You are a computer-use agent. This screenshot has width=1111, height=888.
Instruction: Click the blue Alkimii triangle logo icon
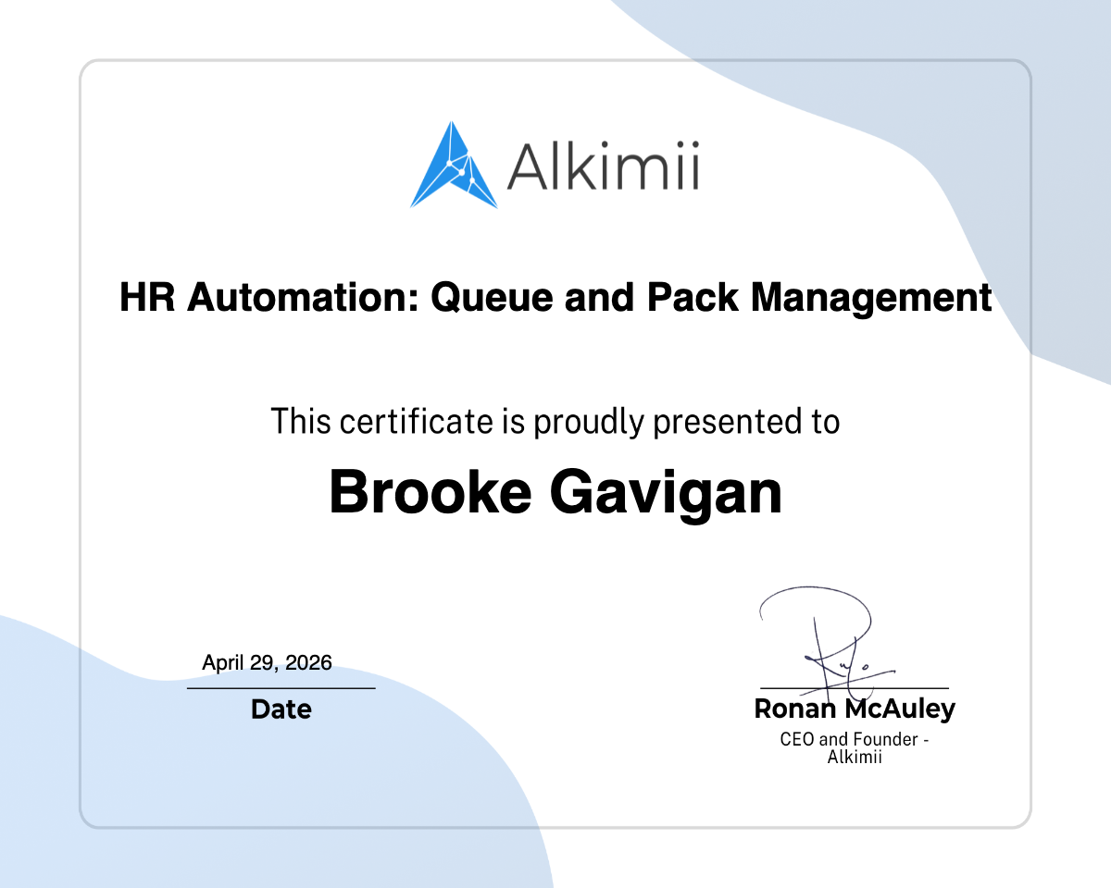[454, 165]
